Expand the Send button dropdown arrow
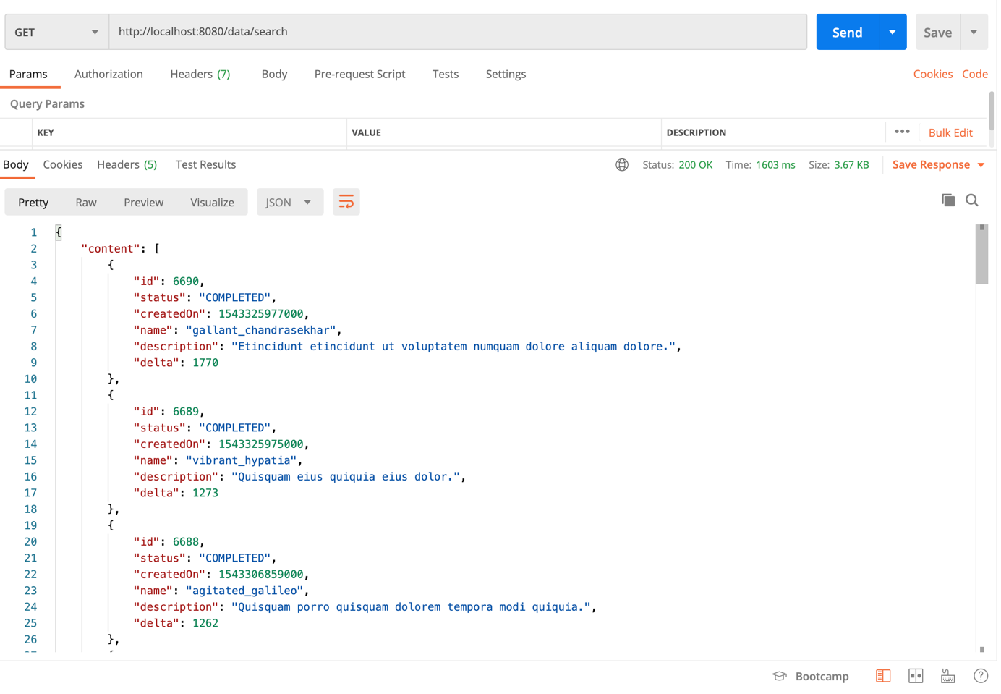This screenshot has height=694, width=1001. tap(893, 32)
